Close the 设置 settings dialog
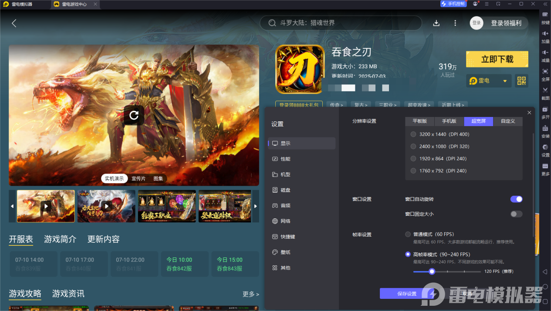Image resolution: width=551 pixels, height=311 pixels. tap(529, 113)
